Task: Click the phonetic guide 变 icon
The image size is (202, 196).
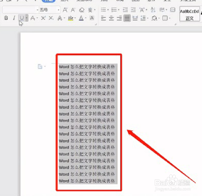Action: point(90,10)
